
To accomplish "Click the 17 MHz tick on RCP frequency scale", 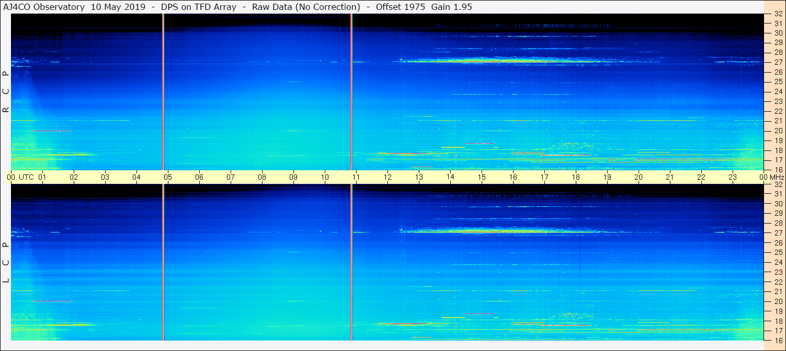I will coord(778,160).
